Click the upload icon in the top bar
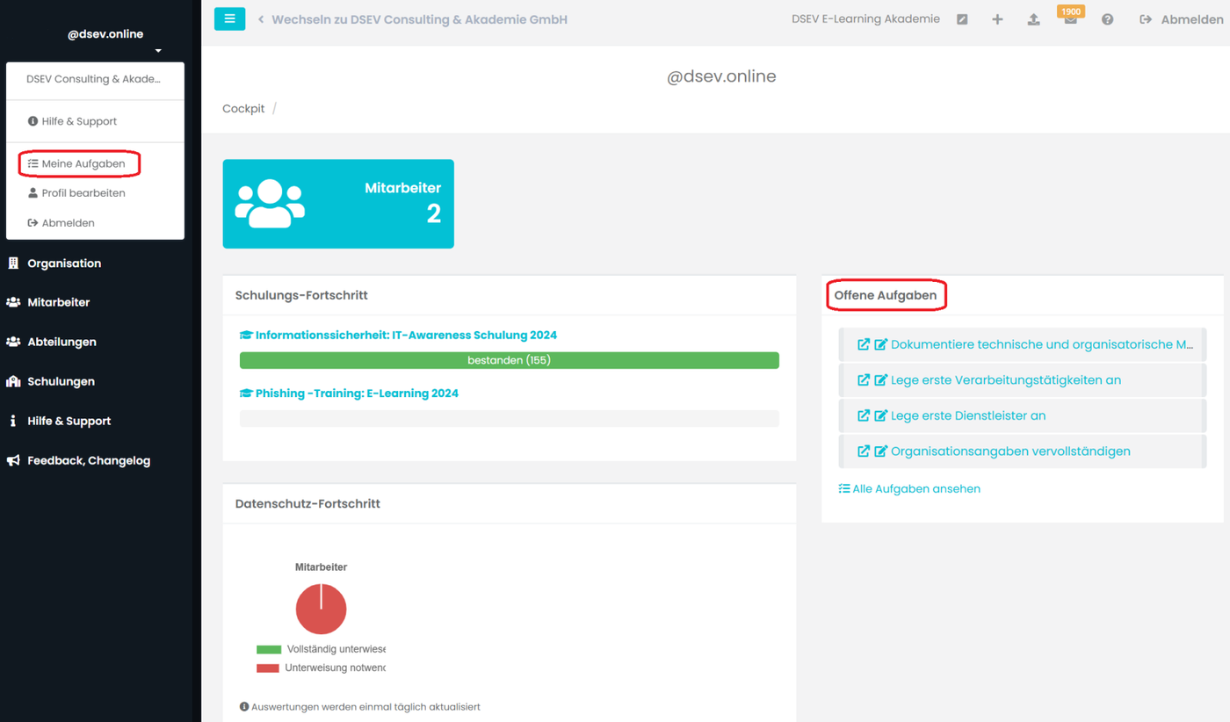 click(x=1034, y=19)
